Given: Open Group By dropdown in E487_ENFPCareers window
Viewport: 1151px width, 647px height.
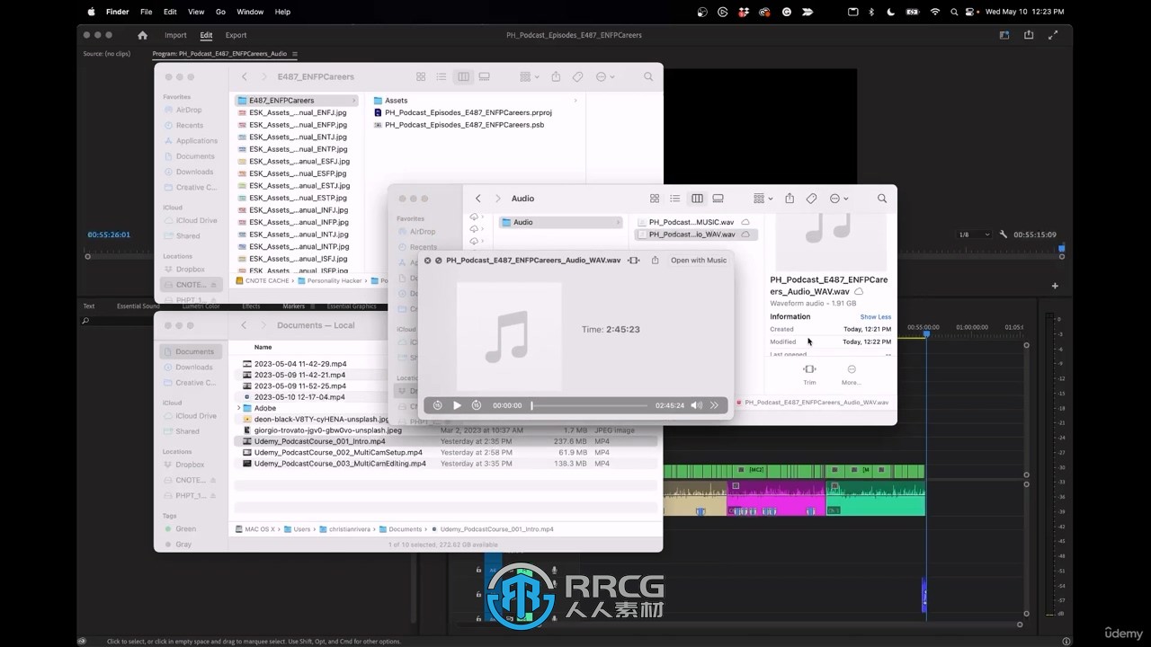Looking at the screenshot, I should click(x=529, y=77).
